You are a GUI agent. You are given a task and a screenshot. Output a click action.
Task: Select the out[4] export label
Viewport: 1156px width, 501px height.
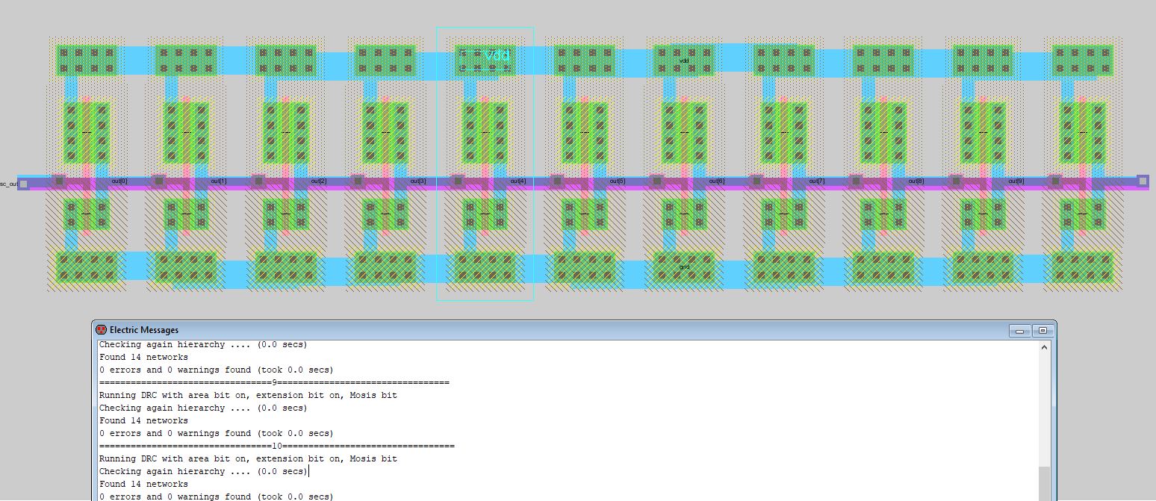click(518, 181)
